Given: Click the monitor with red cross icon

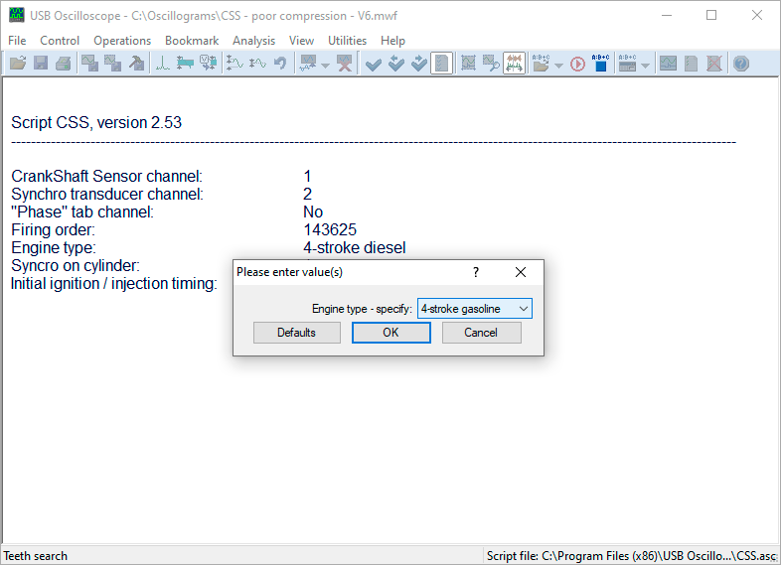Looking at the screenshot, I should pyautogui.click(x=345, y=64).
